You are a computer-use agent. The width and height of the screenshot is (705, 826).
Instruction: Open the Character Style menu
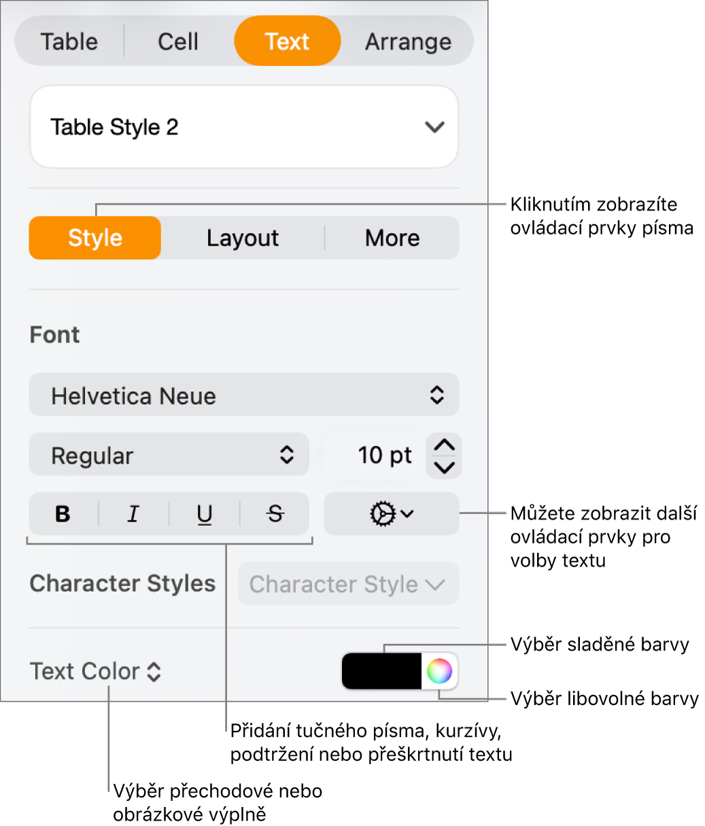[347, 583]
